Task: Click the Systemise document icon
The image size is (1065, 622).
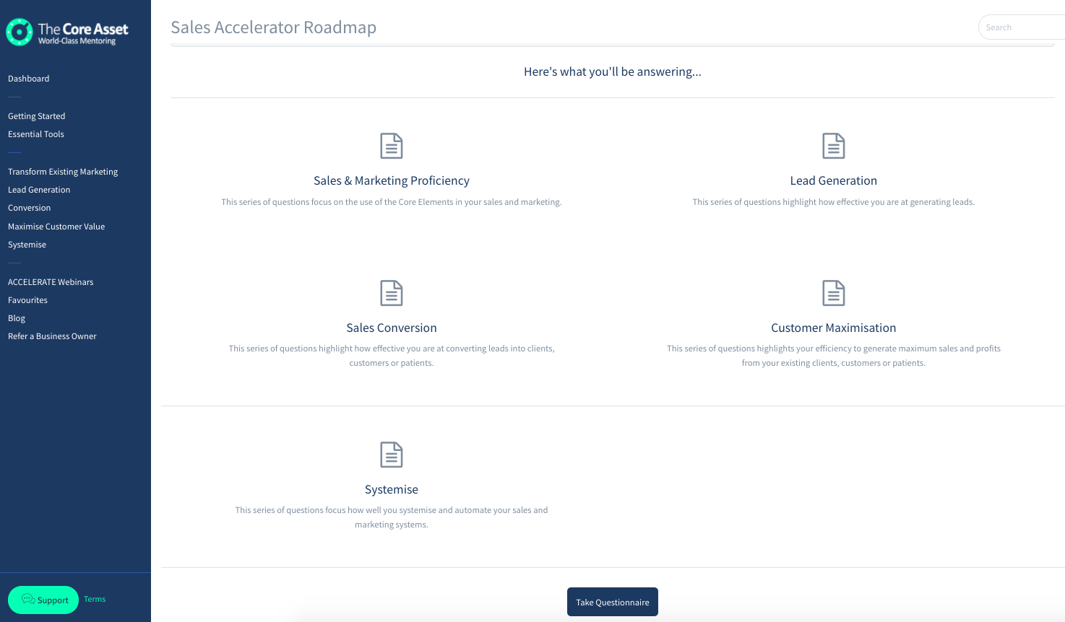Action: [391, 455]
